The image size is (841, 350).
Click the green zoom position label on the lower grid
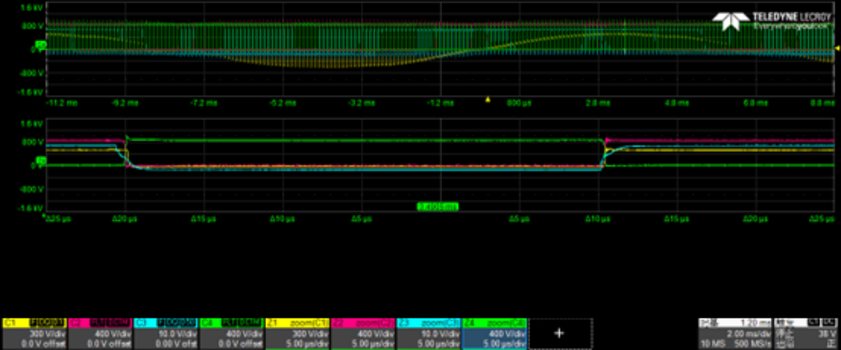438,207
